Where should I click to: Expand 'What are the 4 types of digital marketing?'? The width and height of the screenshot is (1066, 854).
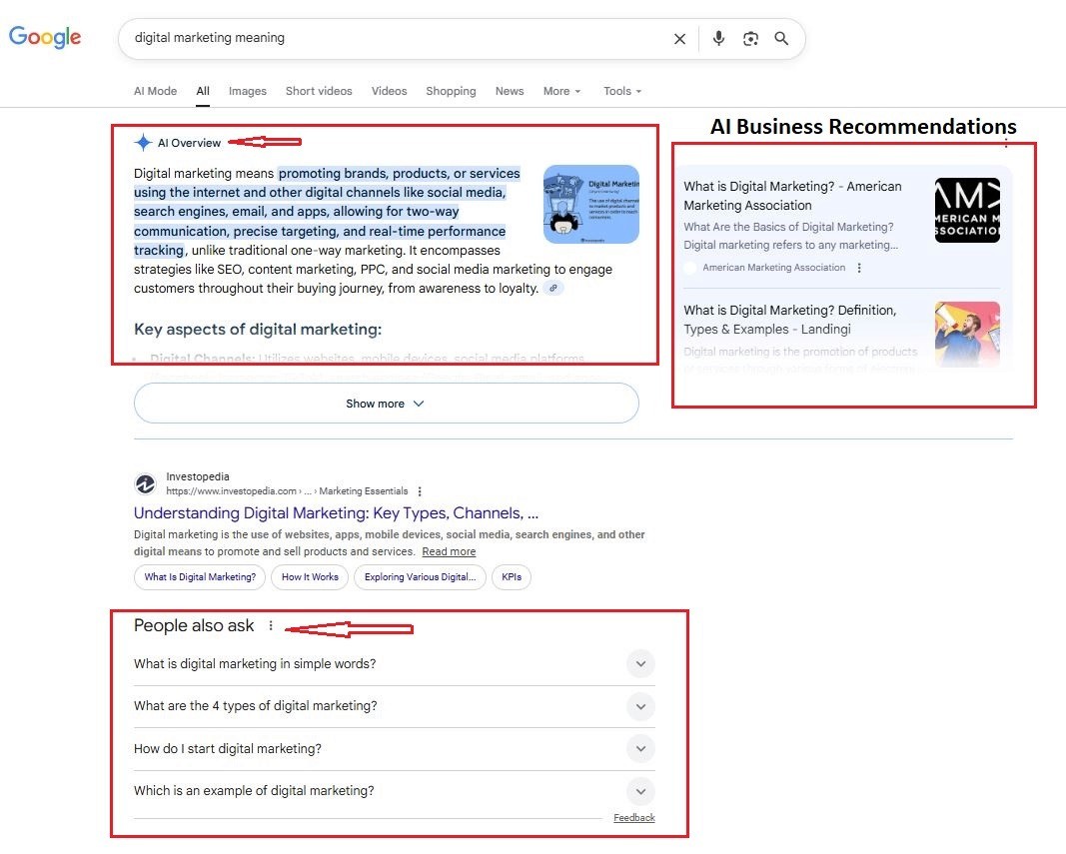[x=640, y=706]
